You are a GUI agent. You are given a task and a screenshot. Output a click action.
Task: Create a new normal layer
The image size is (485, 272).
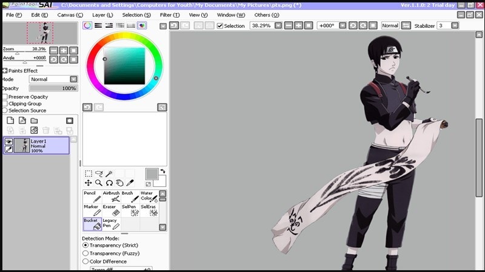[10, 120]
